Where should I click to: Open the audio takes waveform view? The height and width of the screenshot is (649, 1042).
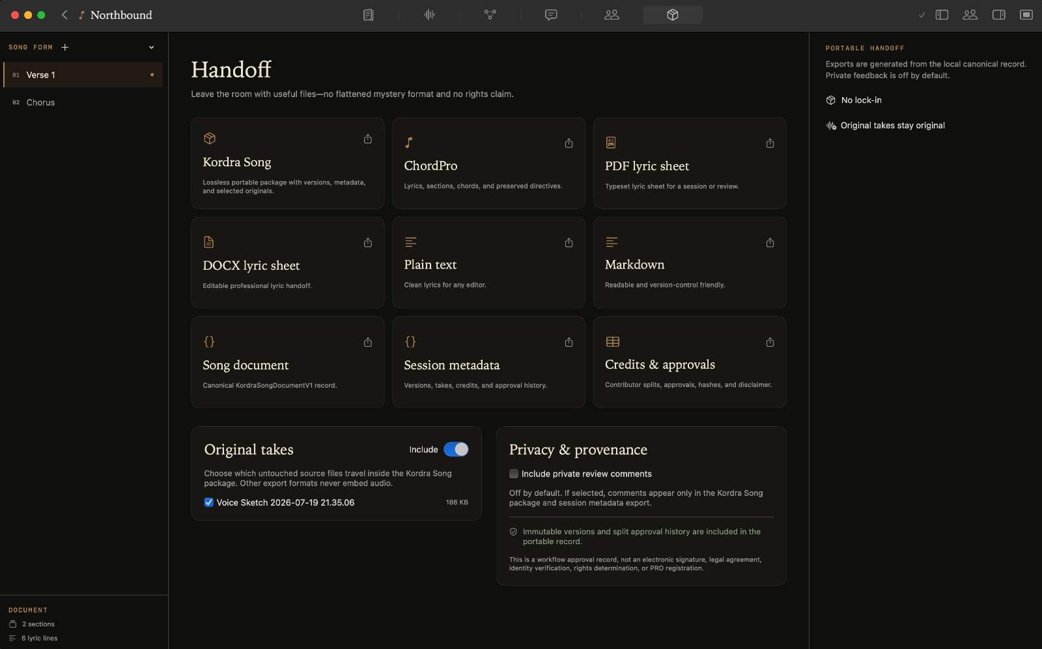click(x=429, y=15)
